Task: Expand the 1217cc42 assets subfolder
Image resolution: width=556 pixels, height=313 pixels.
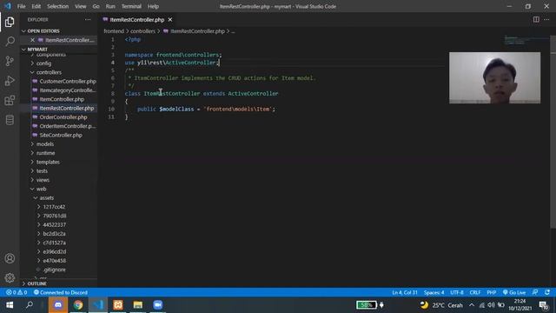Action: click(54, 207)
